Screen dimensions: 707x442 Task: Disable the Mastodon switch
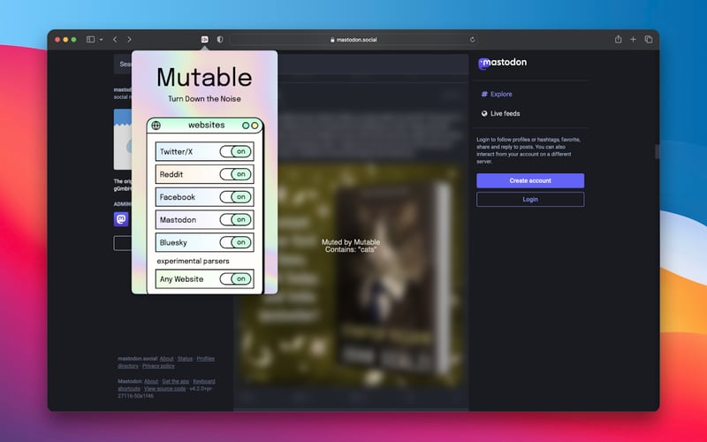coord(235,219)
